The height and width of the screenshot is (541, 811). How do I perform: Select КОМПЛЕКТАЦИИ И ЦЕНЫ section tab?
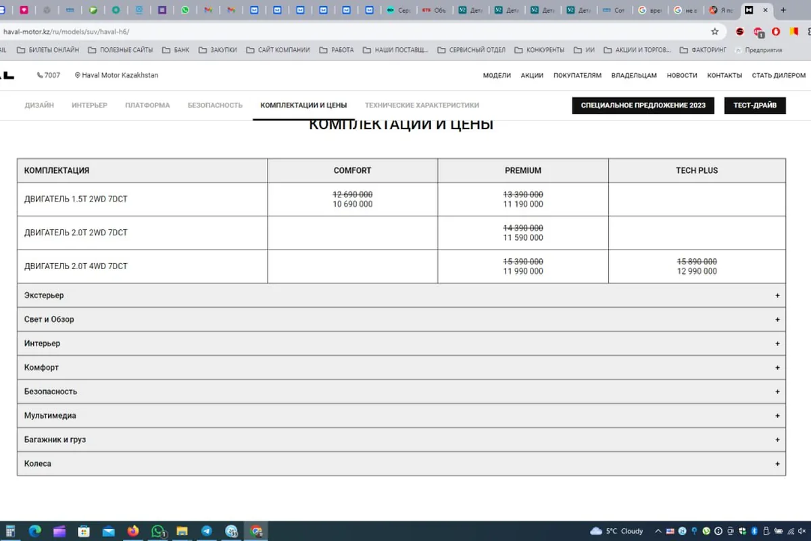303,105
